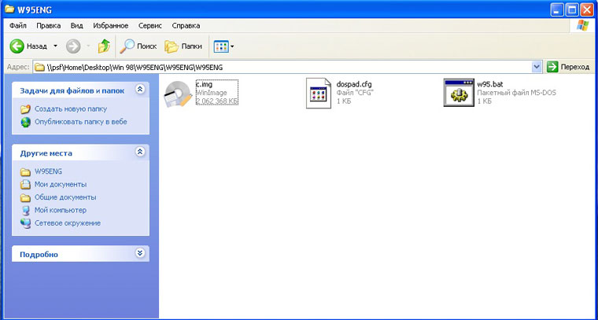This screenshot has height=320, width=598.
Task: Click the publish to web globe icon
Action: (25, 123)
